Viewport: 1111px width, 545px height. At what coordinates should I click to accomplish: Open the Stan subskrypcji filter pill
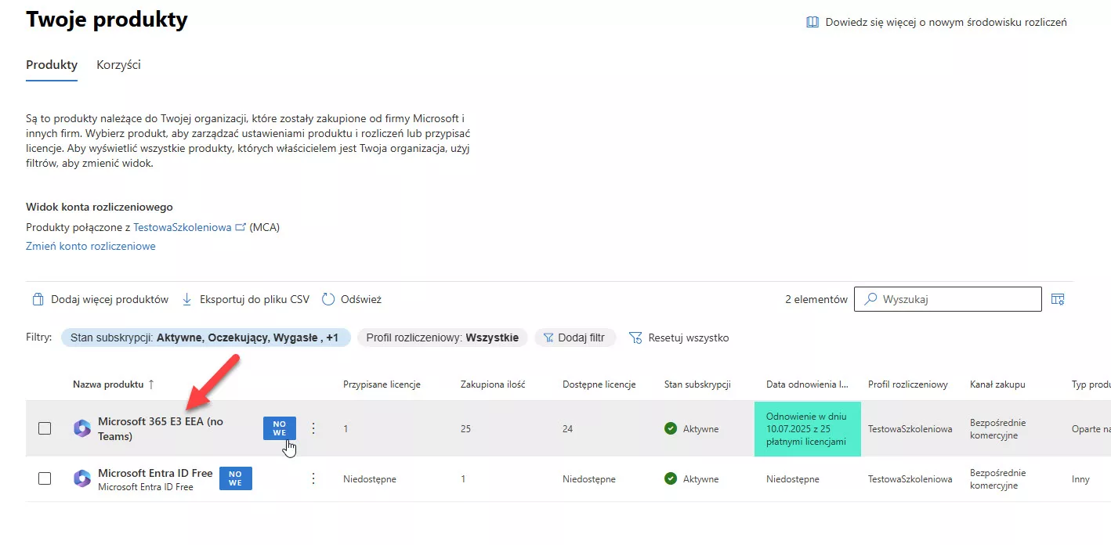coord(205,337)
